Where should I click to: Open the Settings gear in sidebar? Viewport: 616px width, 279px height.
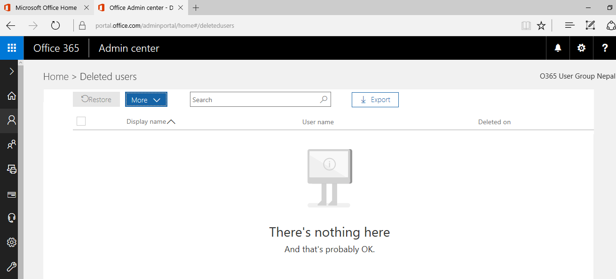(12, 242)
